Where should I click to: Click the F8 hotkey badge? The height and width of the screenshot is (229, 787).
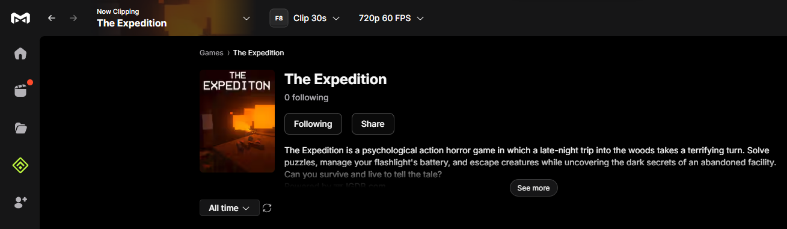coord(278,18)
